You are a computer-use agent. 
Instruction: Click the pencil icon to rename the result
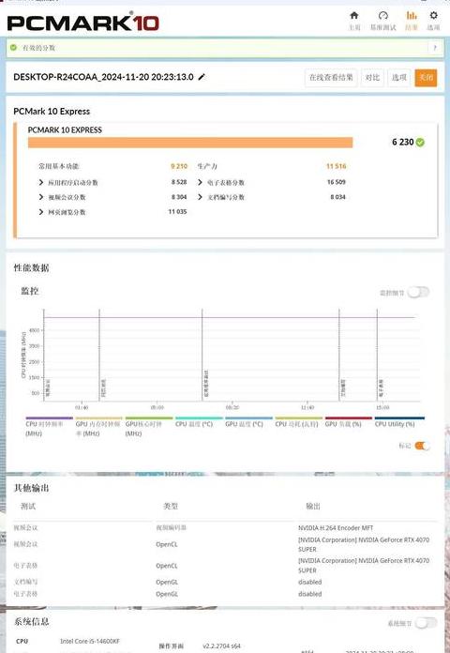202,77
